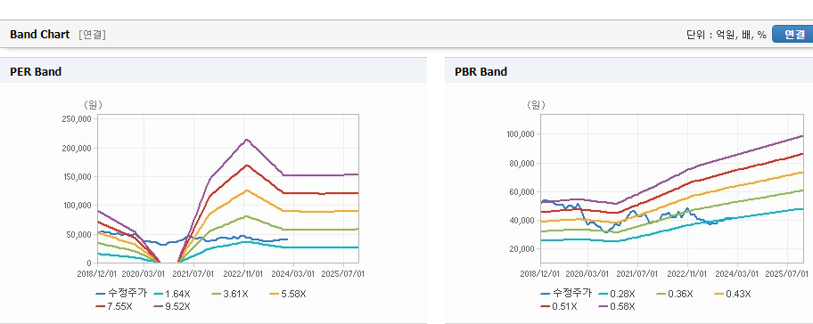Click 2024/03/01 date on PER chart axis
The height and width of the screenshot is (324, 813).
(294, 273)
